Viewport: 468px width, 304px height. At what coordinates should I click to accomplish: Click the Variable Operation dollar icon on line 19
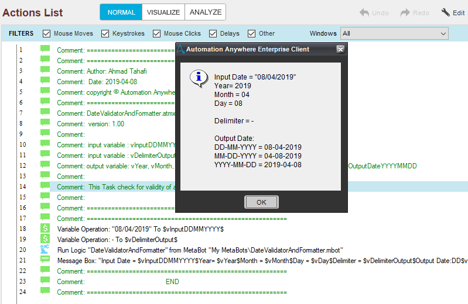45,239
